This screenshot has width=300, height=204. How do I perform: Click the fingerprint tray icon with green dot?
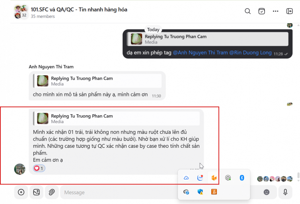click(228, 178)
